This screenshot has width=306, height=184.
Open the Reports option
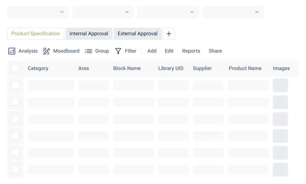191,51
